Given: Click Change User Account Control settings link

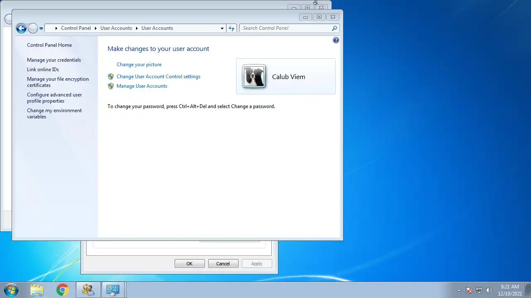Looking at the screenshot, I should (x=158, y=77).
